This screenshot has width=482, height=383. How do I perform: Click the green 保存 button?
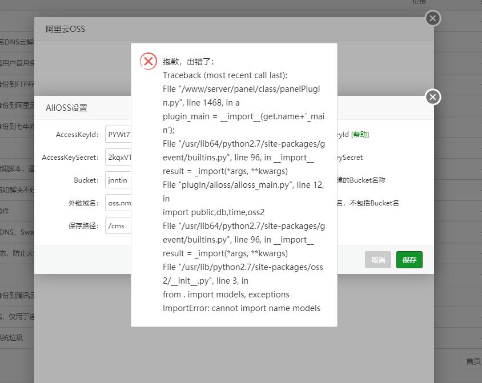(409, 260)
